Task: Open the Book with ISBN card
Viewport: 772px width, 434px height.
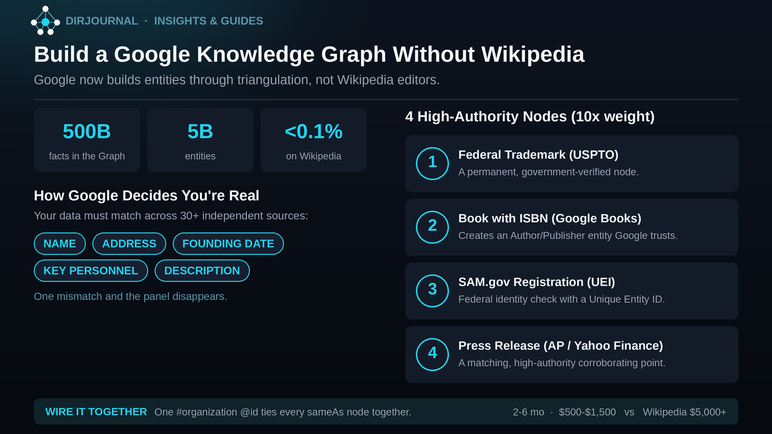Action: click(x=572, y=227)
